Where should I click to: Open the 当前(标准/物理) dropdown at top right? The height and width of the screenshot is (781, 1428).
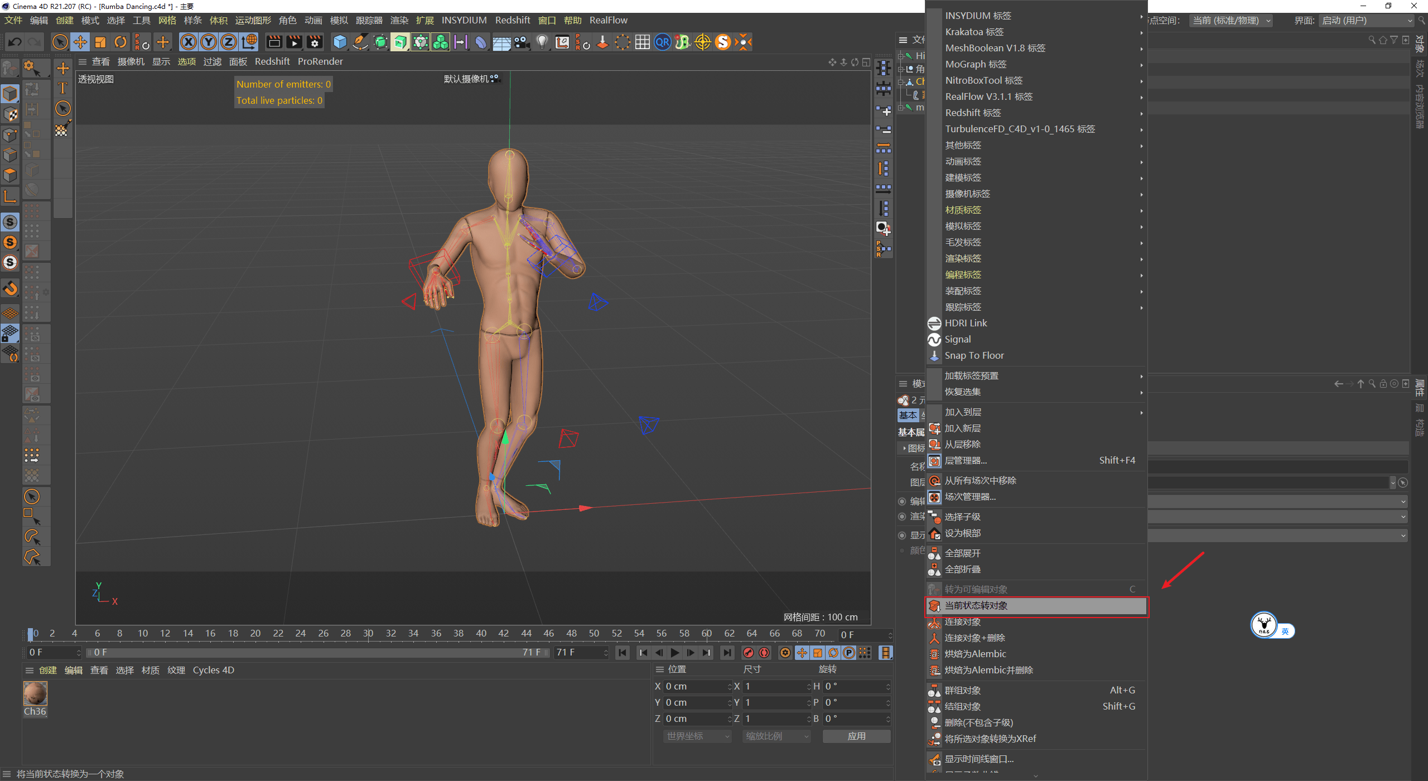(1231, 20)
